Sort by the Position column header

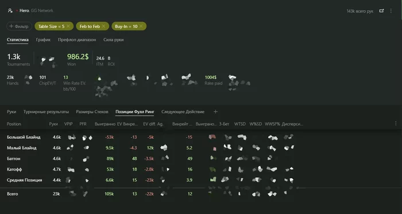click(14, 124)
